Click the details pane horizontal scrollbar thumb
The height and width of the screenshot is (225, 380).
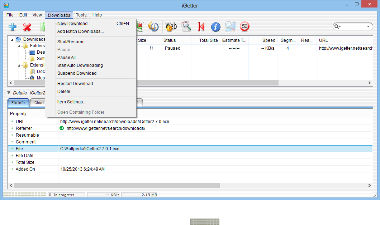click(x=117, y=186)
